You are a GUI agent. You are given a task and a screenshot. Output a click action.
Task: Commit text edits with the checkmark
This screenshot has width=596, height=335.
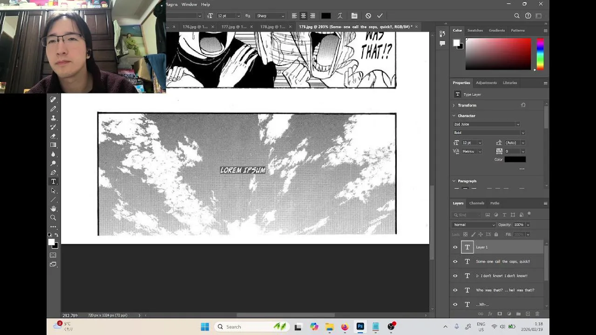click(380, 16)
